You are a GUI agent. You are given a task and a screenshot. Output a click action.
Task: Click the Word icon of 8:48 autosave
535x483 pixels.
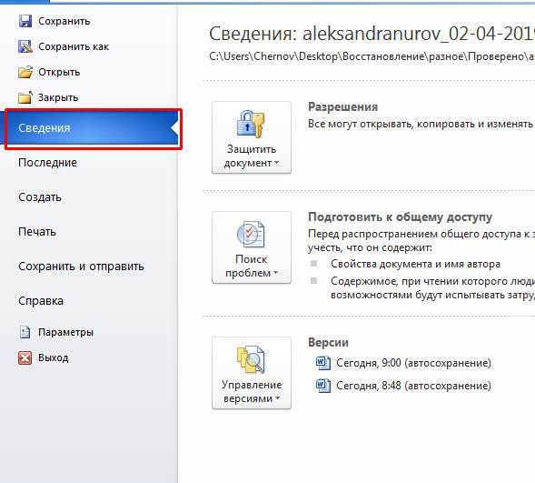322,386
